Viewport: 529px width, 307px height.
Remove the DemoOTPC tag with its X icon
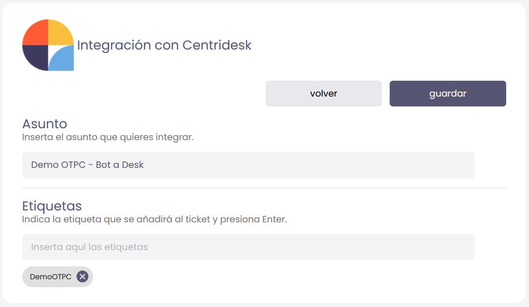82,277
